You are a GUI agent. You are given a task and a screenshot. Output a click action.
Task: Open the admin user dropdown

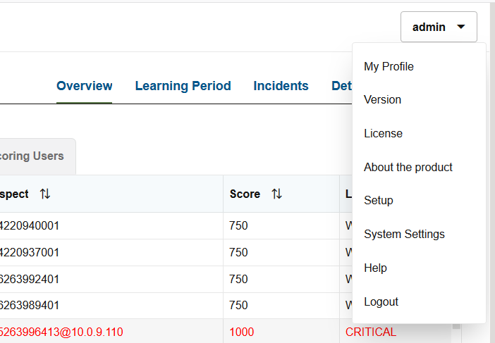pos(439,27)
